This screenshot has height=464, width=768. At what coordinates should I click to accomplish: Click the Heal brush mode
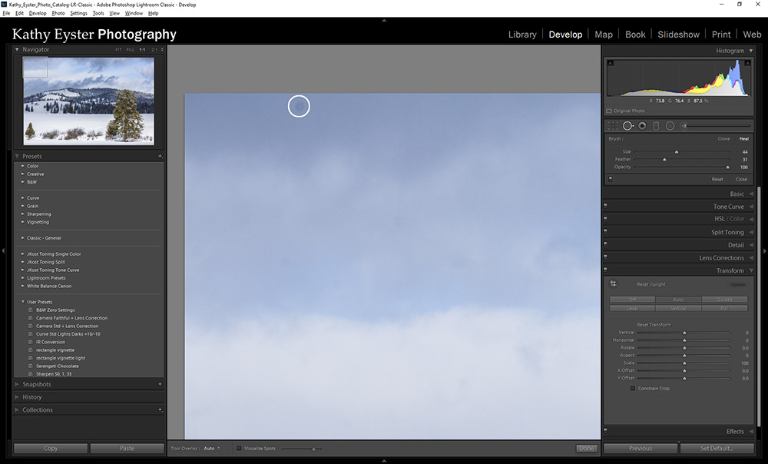(x=744, y=139)
